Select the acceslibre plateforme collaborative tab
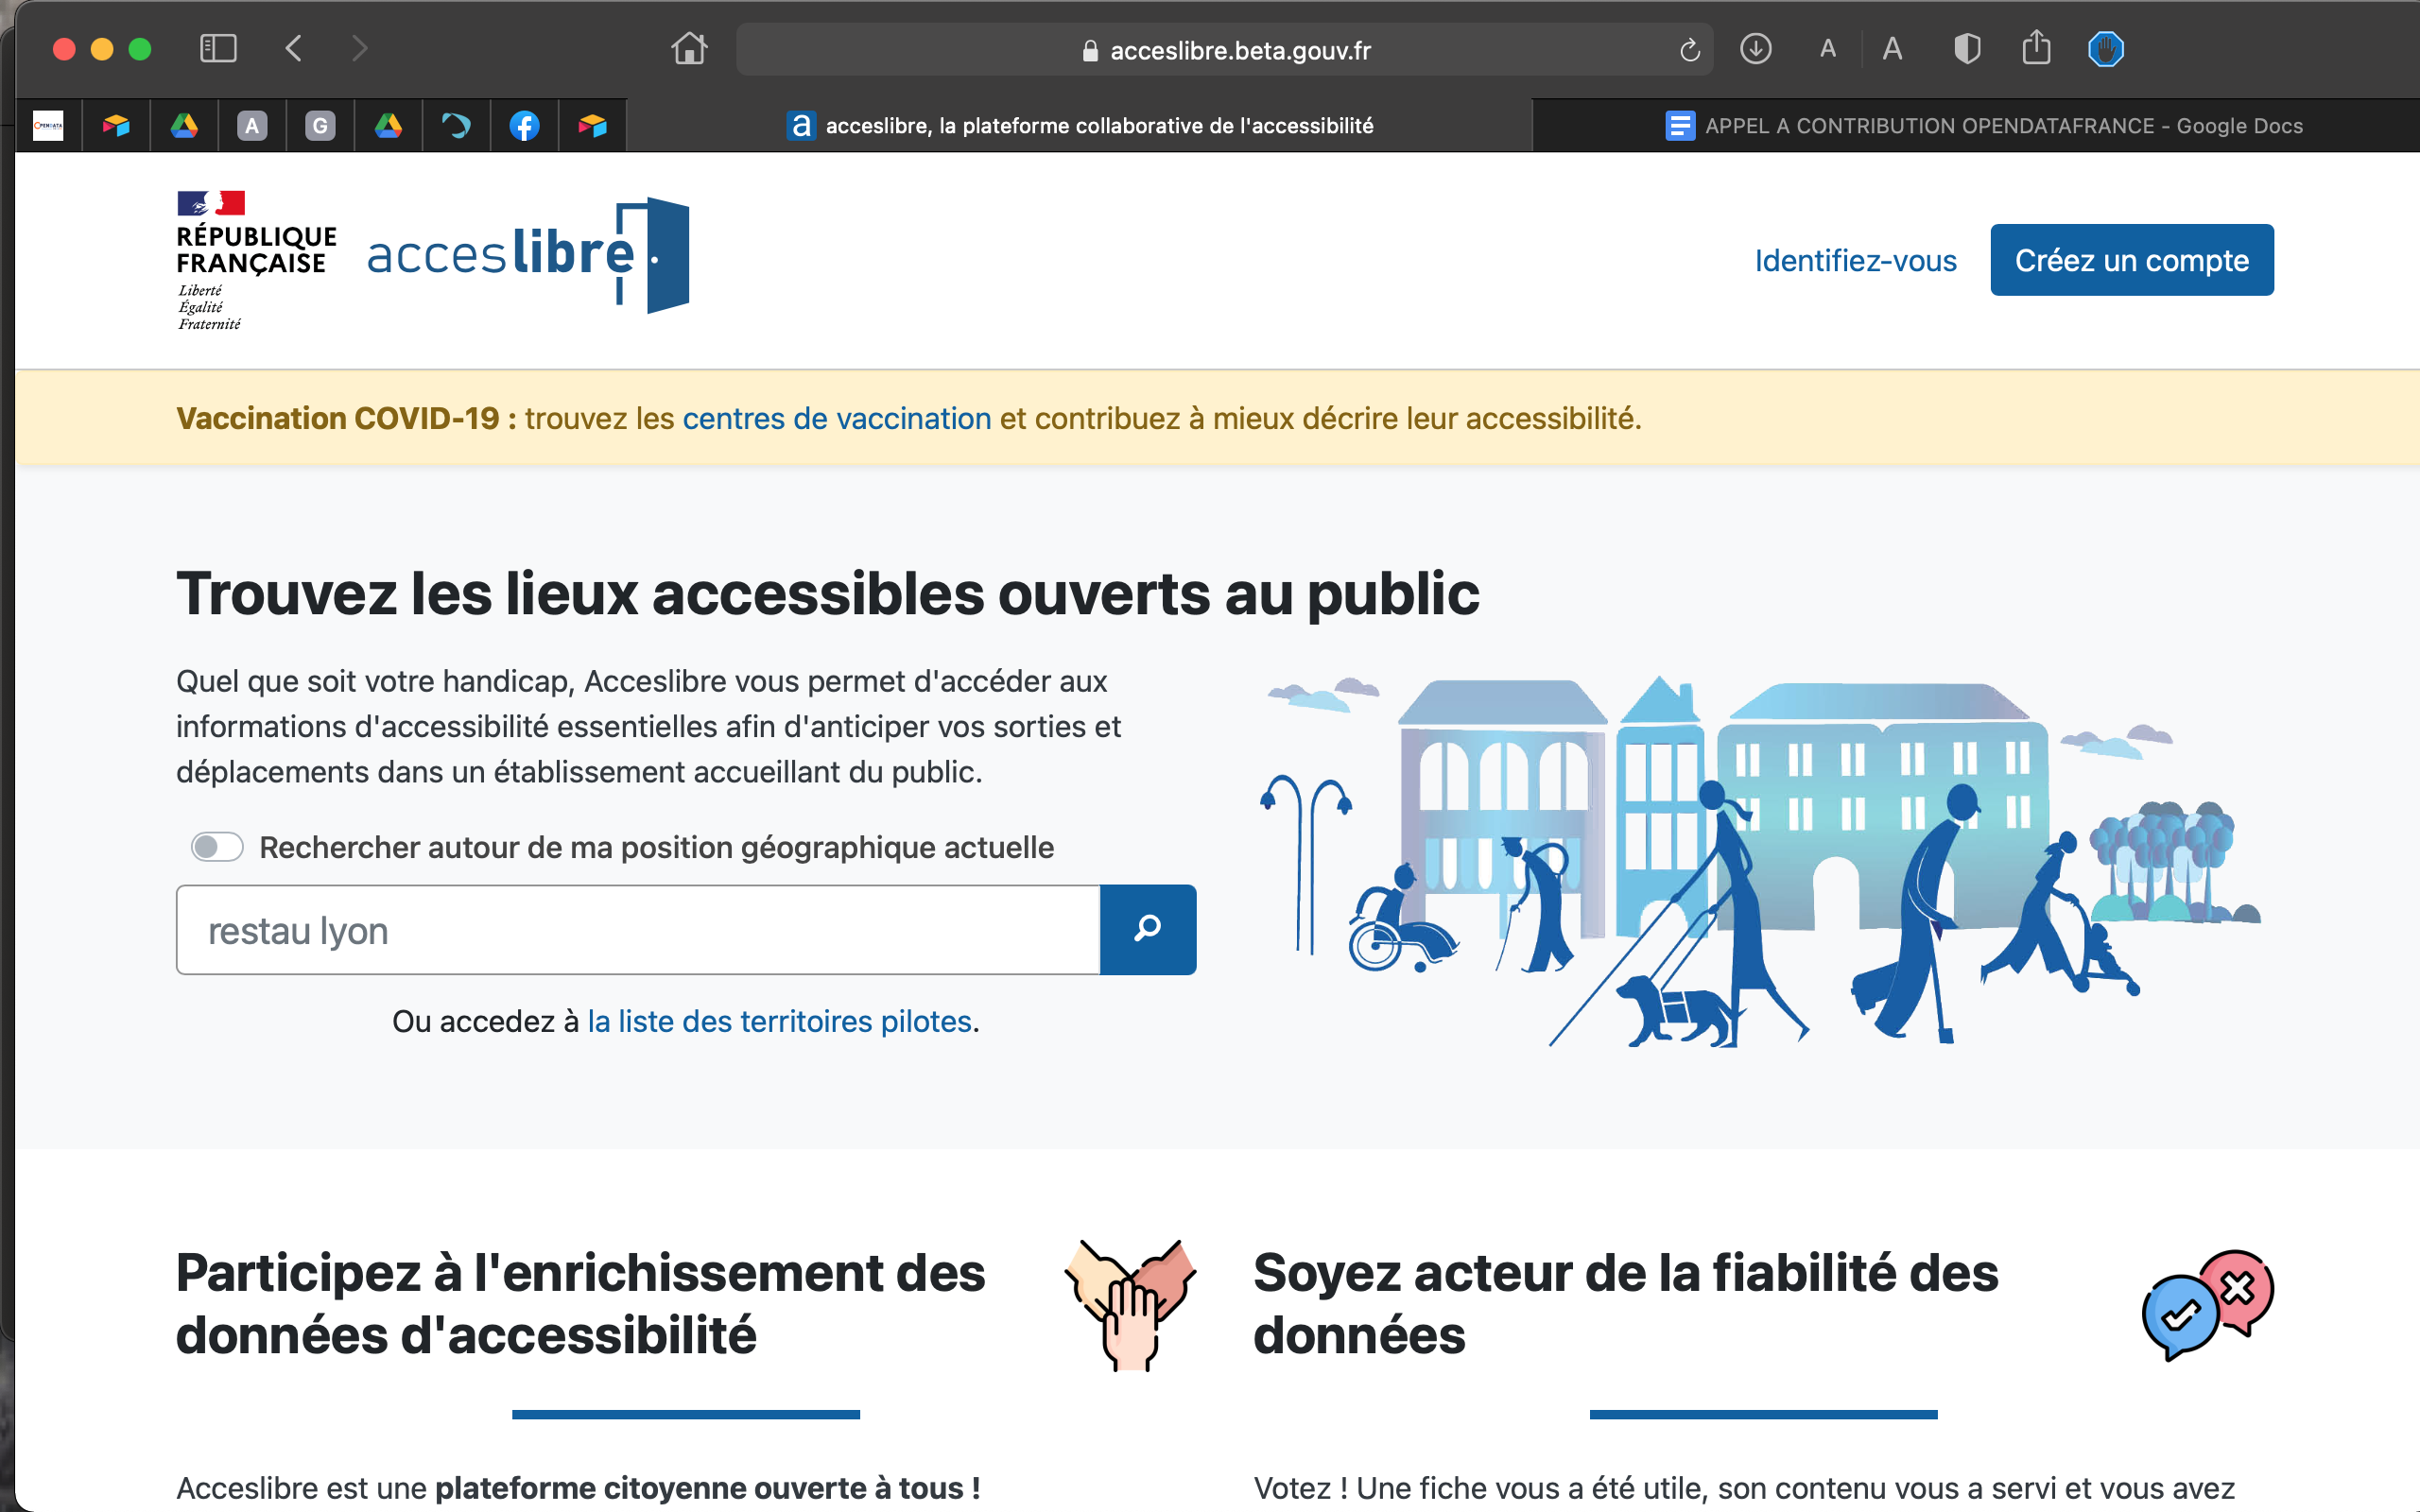Image resolution: width=2420 pixels, height=1512 pixels. click(x=1079, y=126)
